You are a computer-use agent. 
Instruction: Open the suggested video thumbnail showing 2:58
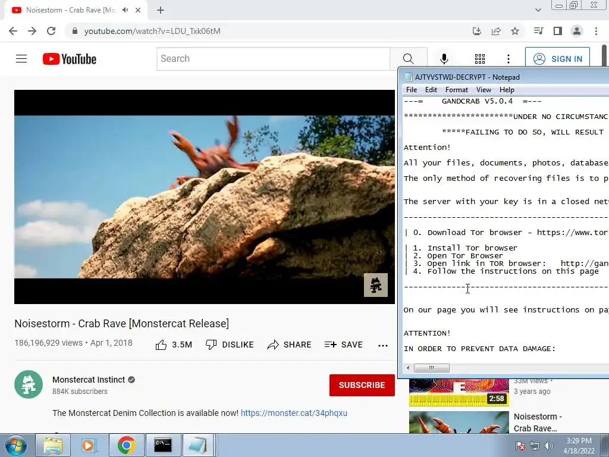pos(459,392)
